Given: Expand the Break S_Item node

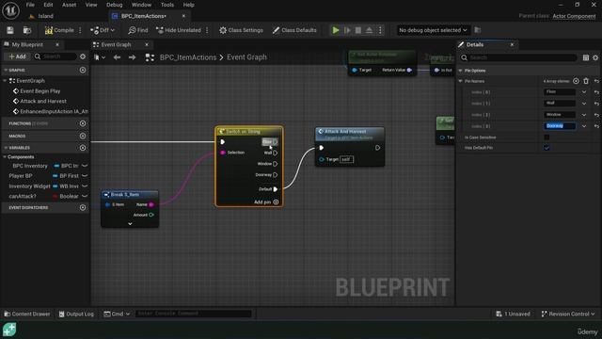Looking at the screenshot, I should click(x=130, y=224).
